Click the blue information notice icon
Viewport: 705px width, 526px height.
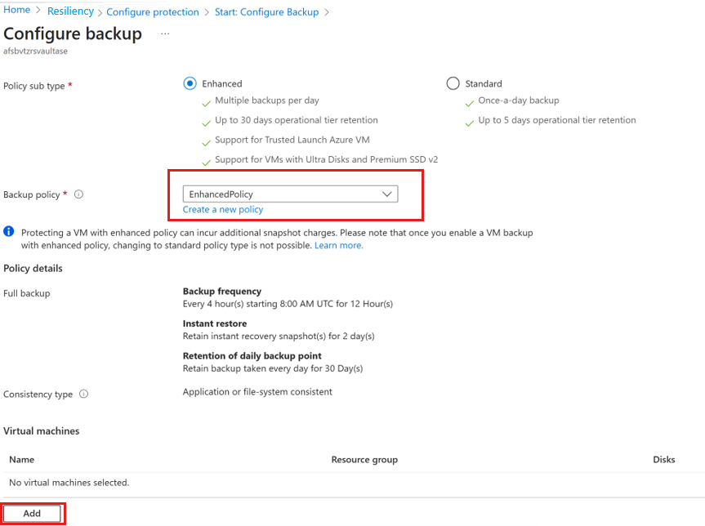point(9,232)
